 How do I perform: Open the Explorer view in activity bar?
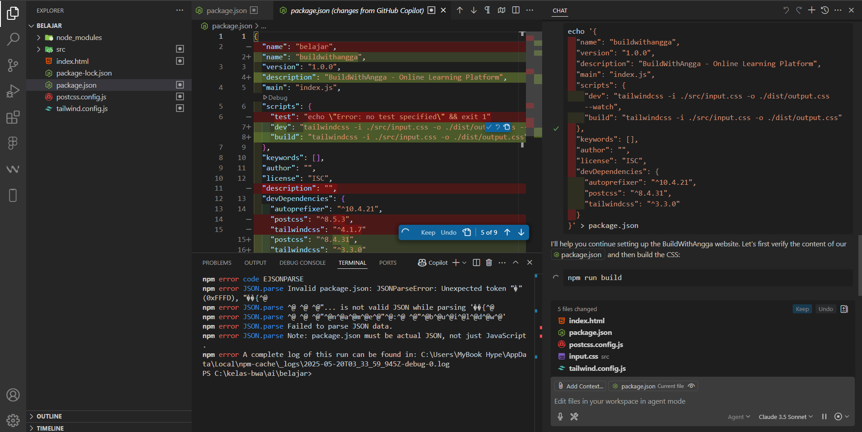pos(13,13)
